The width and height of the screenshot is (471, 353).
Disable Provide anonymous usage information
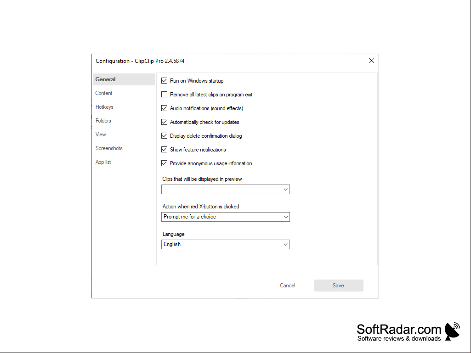[x=165, y=163]
